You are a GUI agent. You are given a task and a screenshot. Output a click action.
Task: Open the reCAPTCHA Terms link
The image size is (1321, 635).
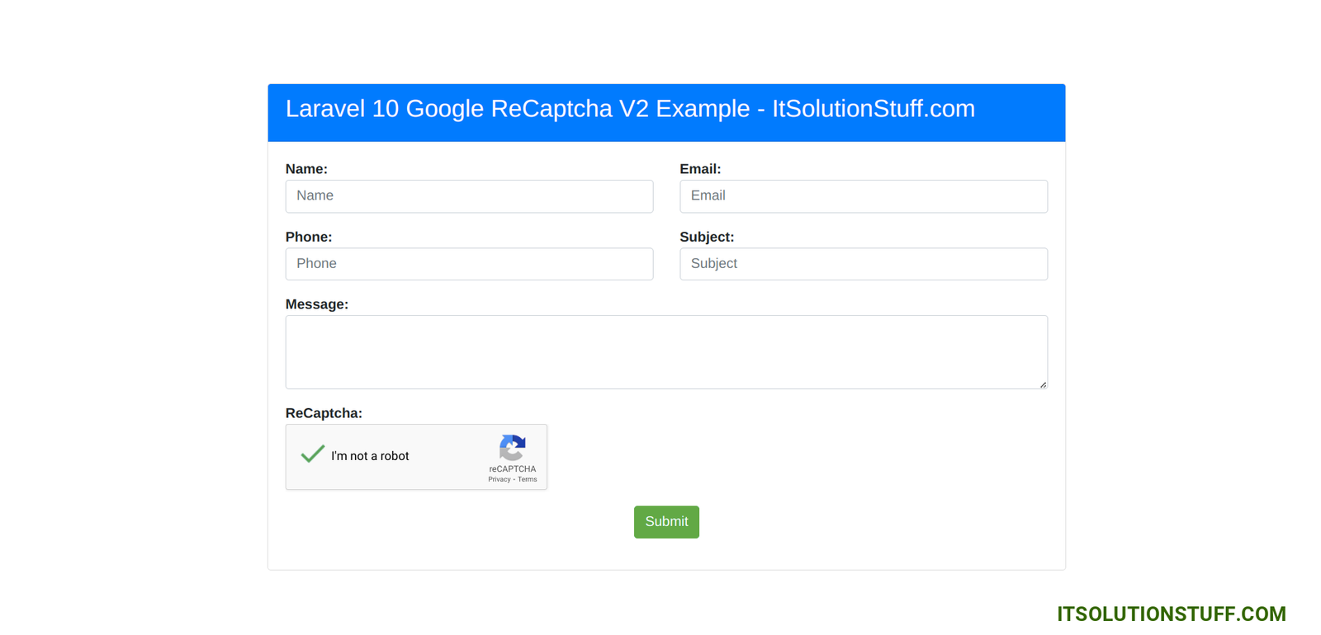pos(528,479)
